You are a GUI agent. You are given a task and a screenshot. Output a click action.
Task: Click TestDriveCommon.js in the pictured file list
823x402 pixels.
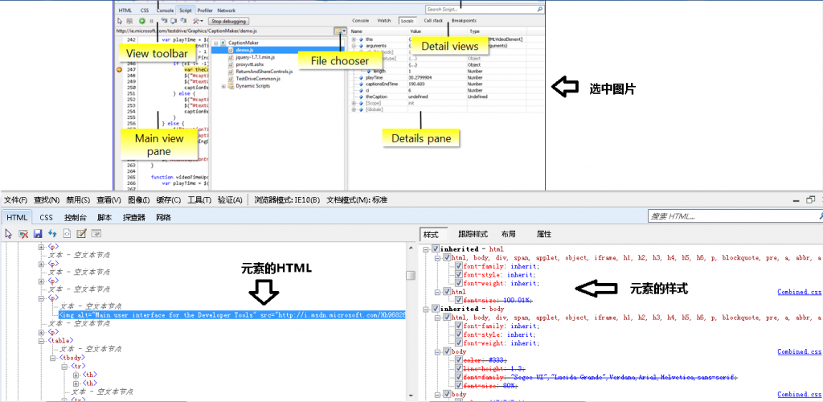258,79
